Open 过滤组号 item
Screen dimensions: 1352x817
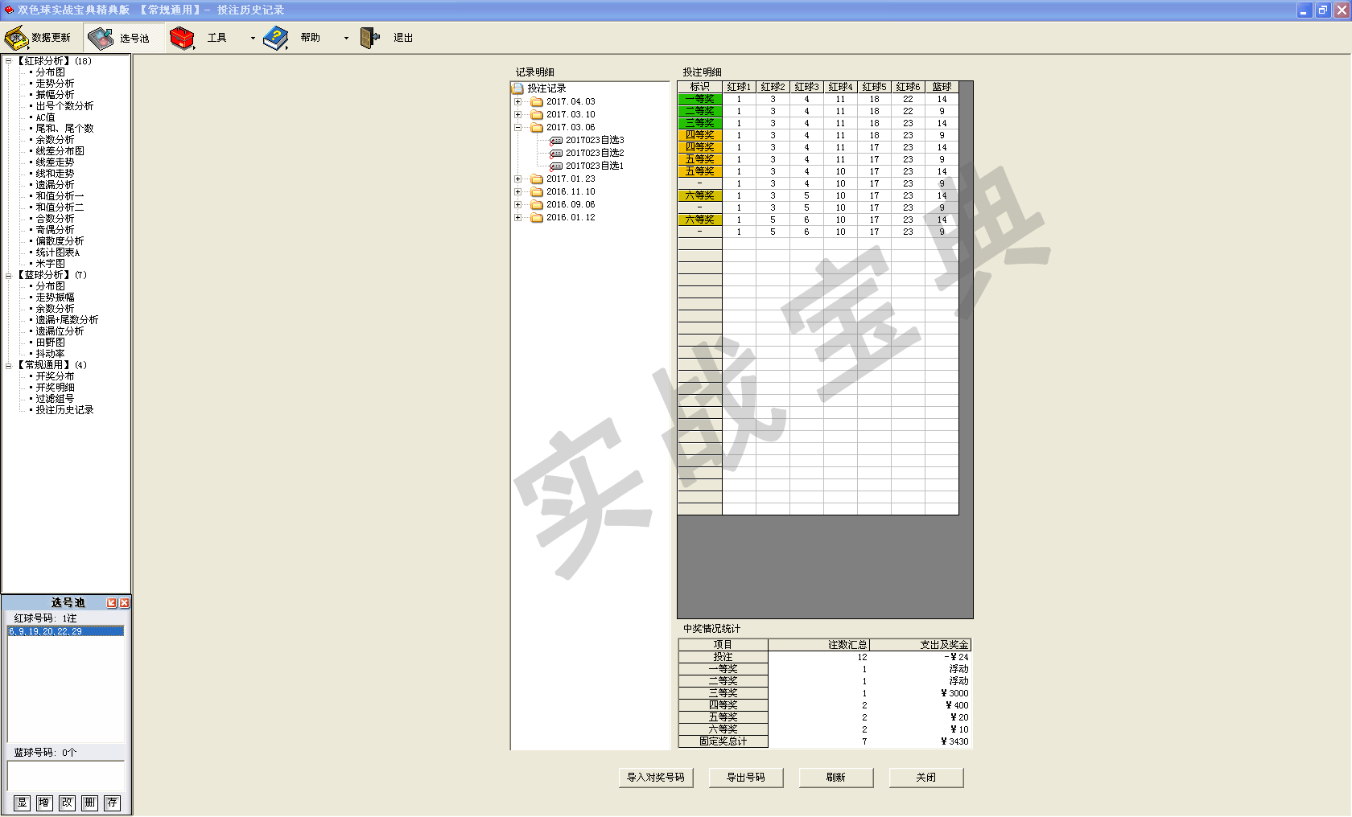click(x=55, y=399)
